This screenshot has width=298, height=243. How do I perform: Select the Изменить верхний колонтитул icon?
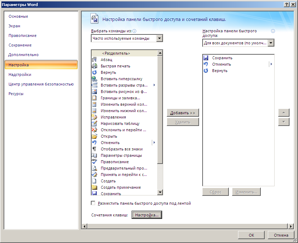coord(94,104)
